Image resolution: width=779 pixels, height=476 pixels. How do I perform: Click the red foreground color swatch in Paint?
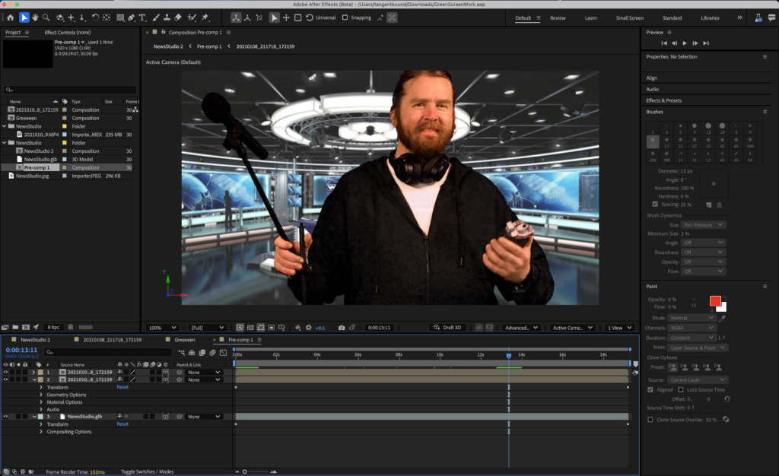pos(715,302)
